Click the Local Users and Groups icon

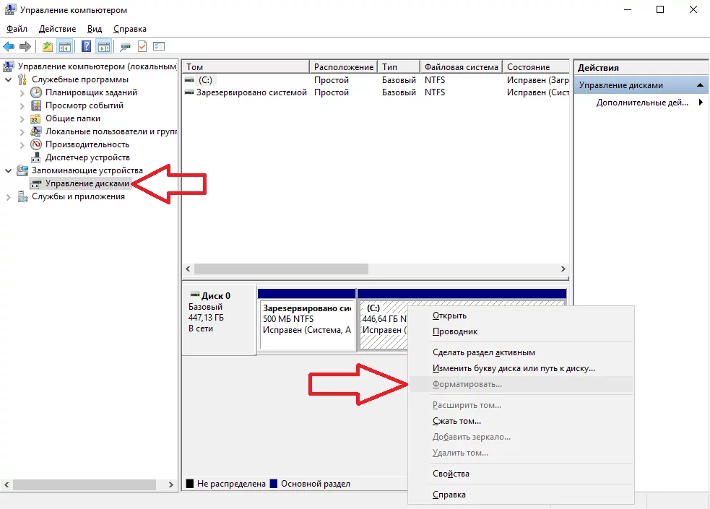click(x=36, y=131)
